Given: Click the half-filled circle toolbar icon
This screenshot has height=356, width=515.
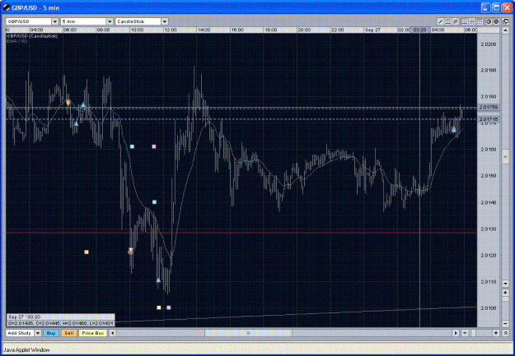Looking at the screenshot, I should coord(489,21).
